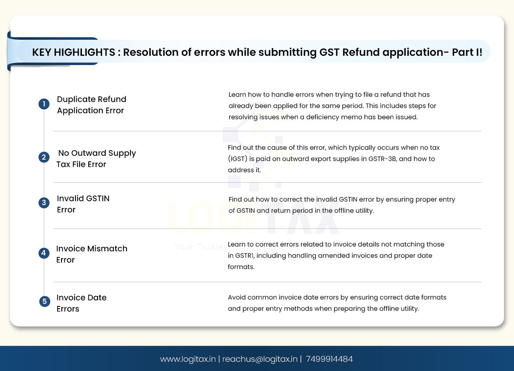
Task: Select the number 1 circle badge
Action: tap(44, 104)
